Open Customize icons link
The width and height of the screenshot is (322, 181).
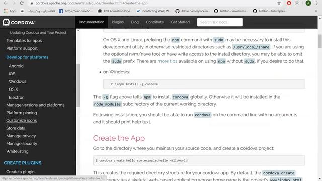tap(21, 120)
